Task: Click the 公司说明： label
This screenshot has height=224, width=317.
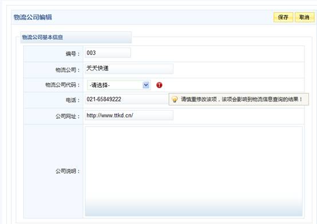Action: 68,171
